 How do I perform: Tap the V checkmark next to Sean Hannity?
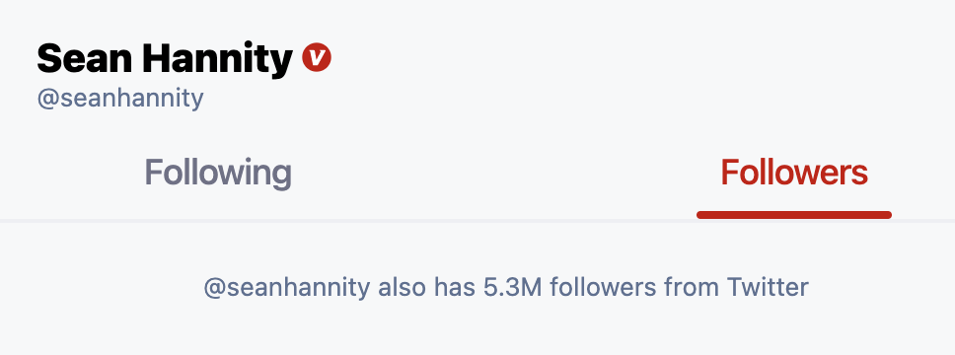point(317,58)
